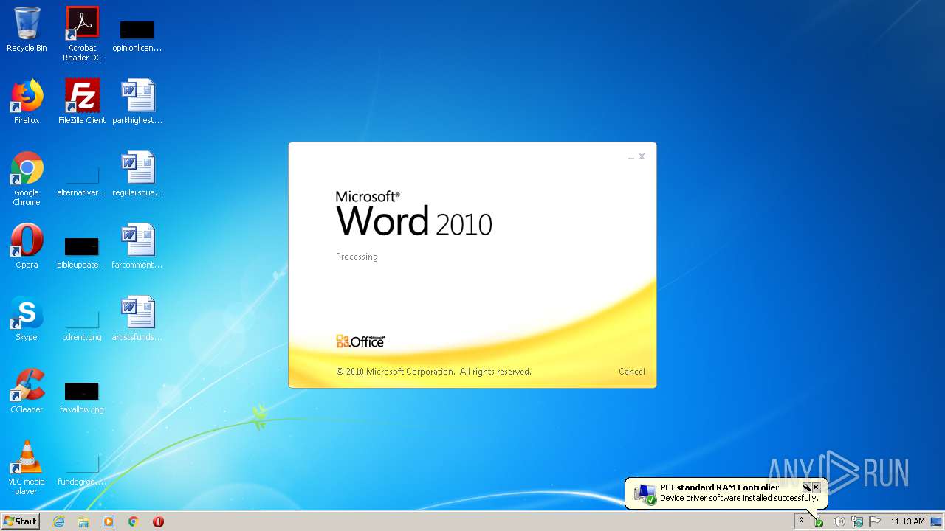Open the Start menu

pyautogui.click(x=21, y=521)
